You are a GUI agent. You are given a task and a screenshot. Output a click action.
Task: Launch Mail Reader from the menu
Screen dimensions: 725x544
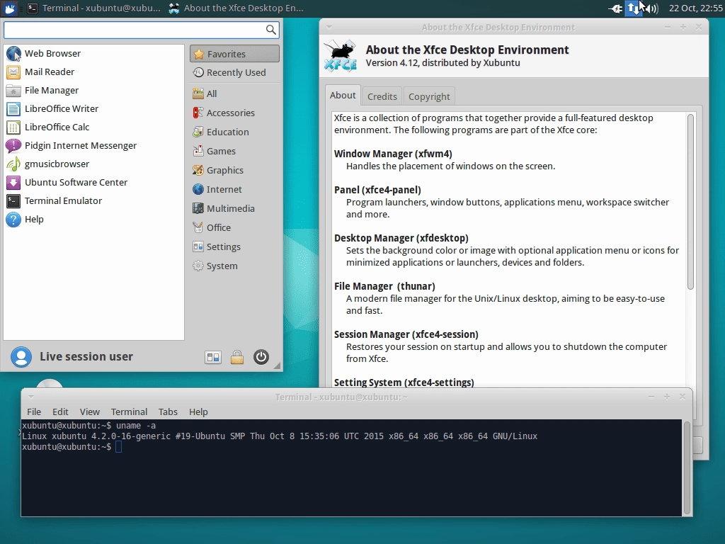94,72
